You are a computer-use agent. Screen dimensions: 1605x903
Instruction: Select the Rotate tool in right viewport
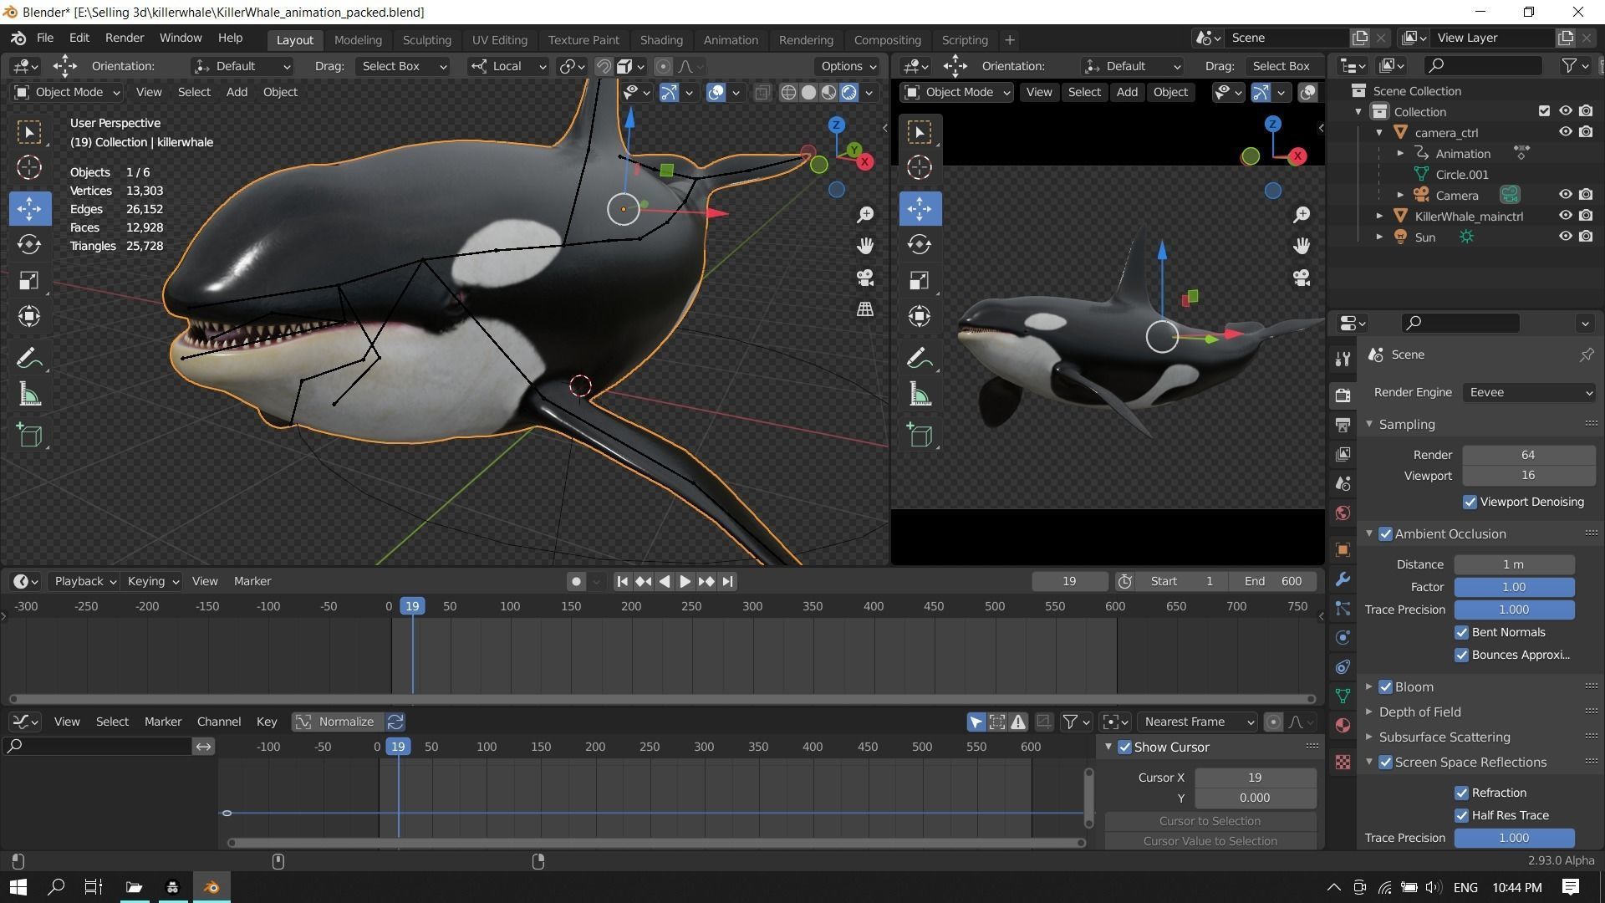920,244
